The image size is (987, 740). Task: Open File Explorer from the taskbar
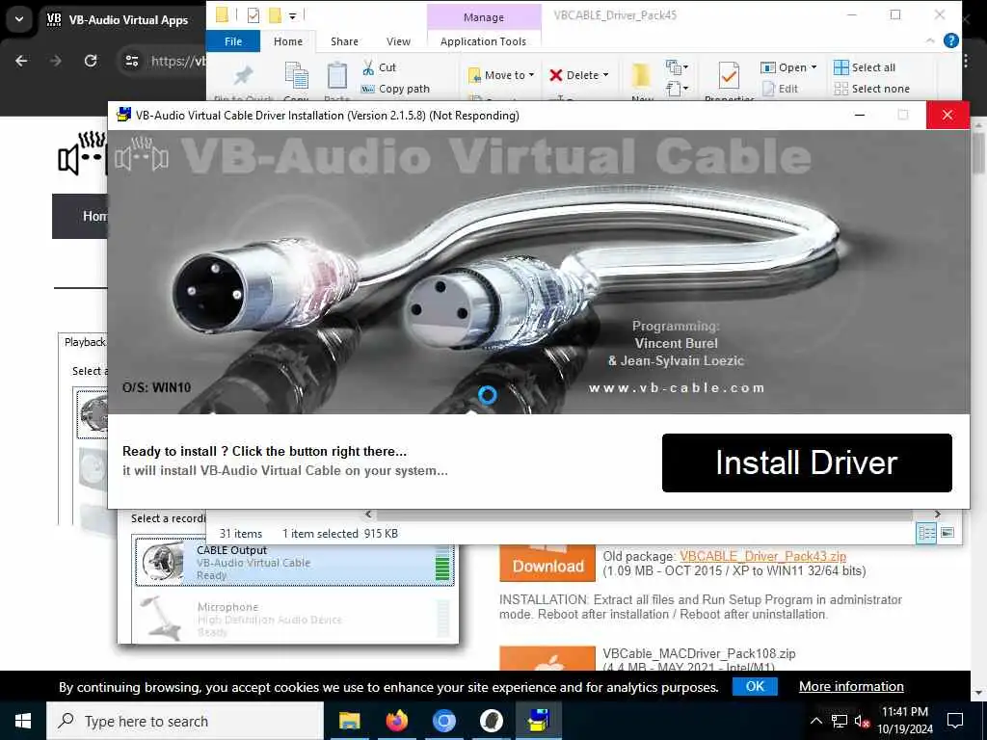(x=349, y=721)
